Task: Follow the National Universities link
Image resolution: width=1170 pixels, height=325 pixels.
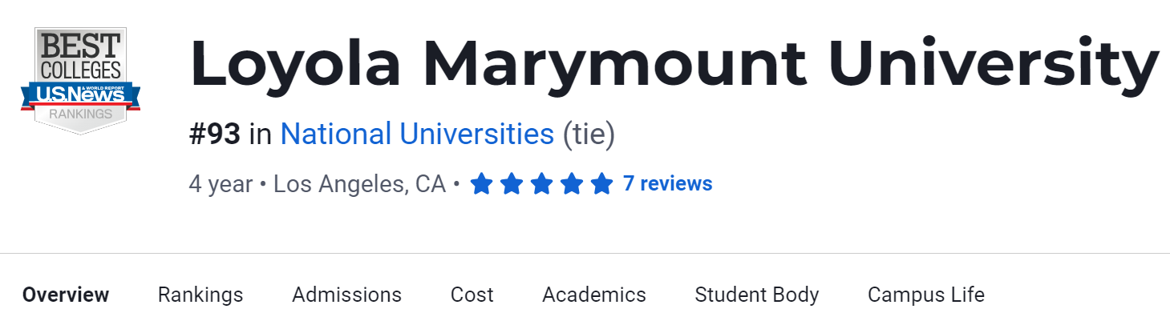Action: coord(417,134)
